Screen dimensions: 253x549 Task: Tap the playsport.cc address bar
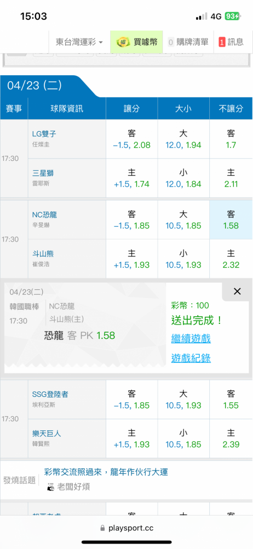pyautogui.click(x=127, y=528)
